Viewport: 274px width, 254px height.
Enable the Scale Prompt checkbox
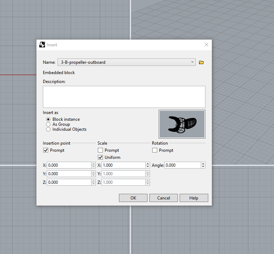(x=100, y=150)
